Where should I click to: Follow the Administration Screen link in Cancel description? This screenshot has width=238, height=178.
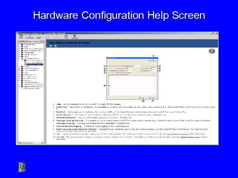click(190, 137)
